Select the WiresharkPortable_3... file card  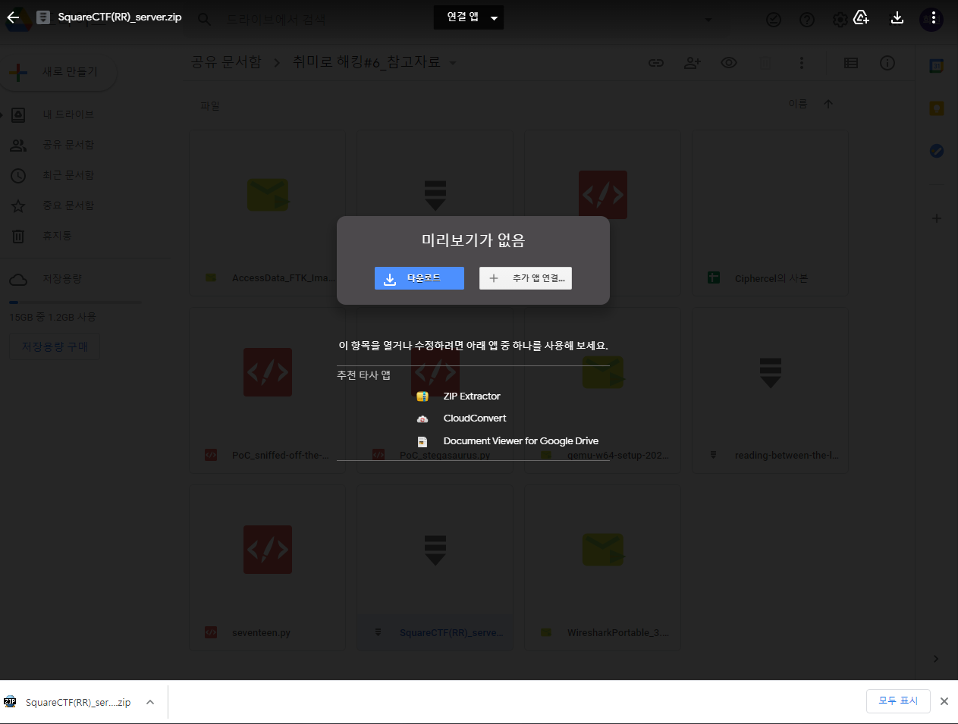(603, 568)
